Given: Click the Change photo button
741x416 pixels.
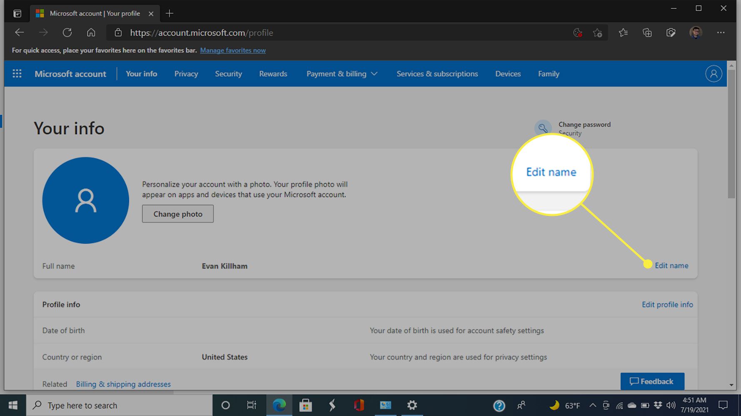Looking at the screenshot, I should [x=178, y=214].
